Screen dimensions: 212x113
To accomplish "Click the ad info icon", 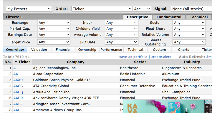I will click(x=207, y=102).
